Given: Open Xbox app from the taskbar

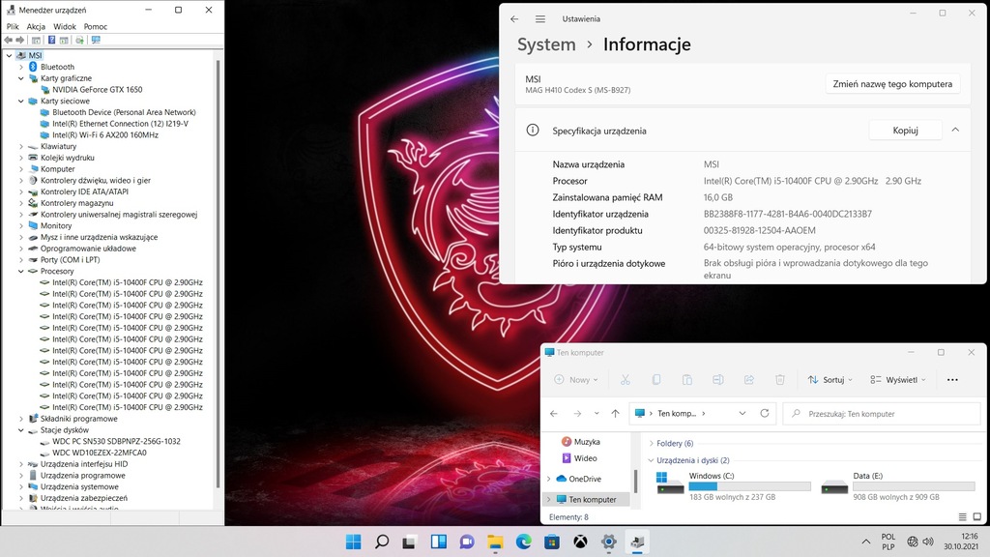Looking at the screenshot, I should 580,542.
